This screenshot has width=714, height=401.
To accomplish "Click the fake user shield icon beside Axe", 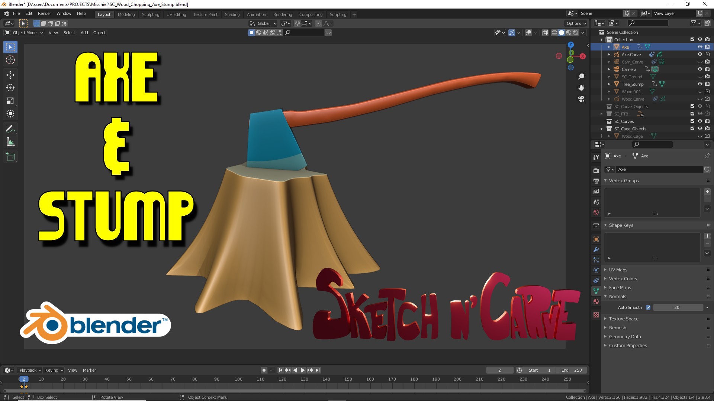I will pos(707,169).
